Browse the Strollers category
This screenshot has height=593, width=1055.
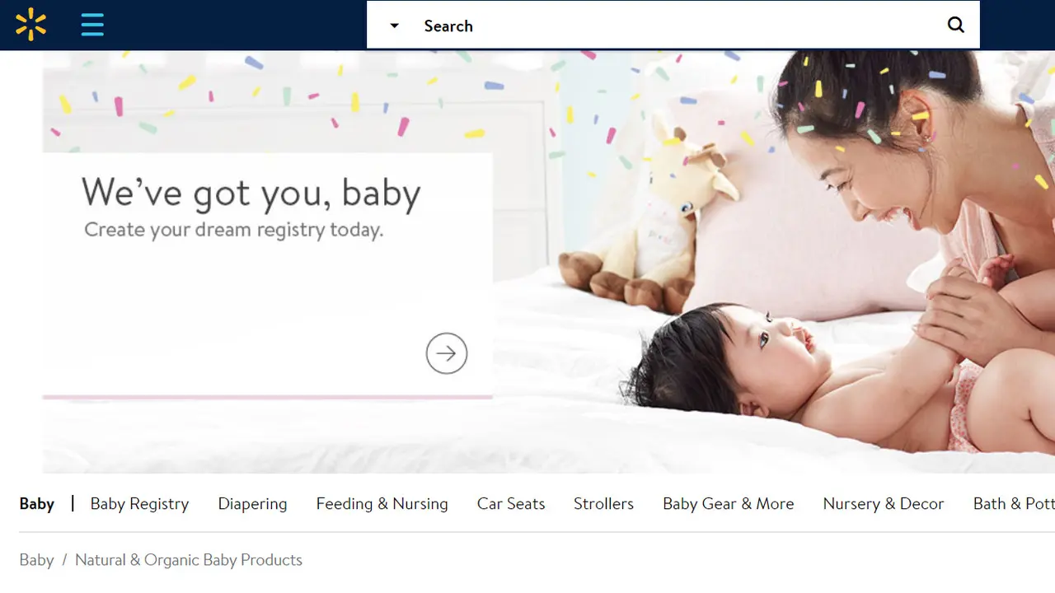(603, 504)
